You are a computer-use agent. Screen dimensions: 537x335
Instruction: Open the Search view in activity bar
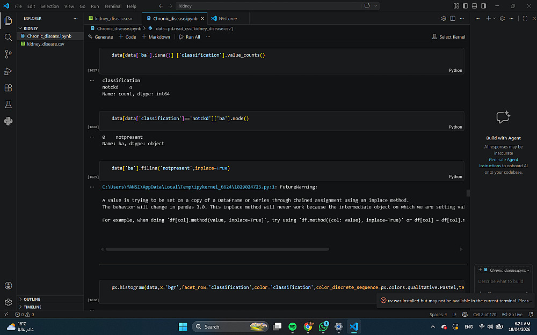click(x=8, y=38)
